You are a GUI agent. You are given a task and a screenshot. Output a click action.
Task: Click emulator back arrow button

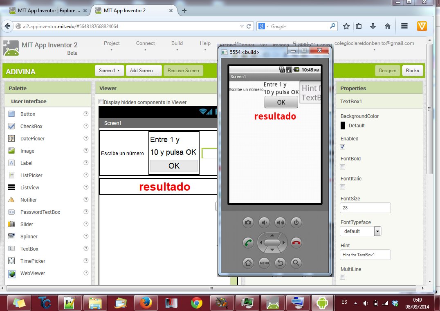pyautogui.click(x=280, y=263)
